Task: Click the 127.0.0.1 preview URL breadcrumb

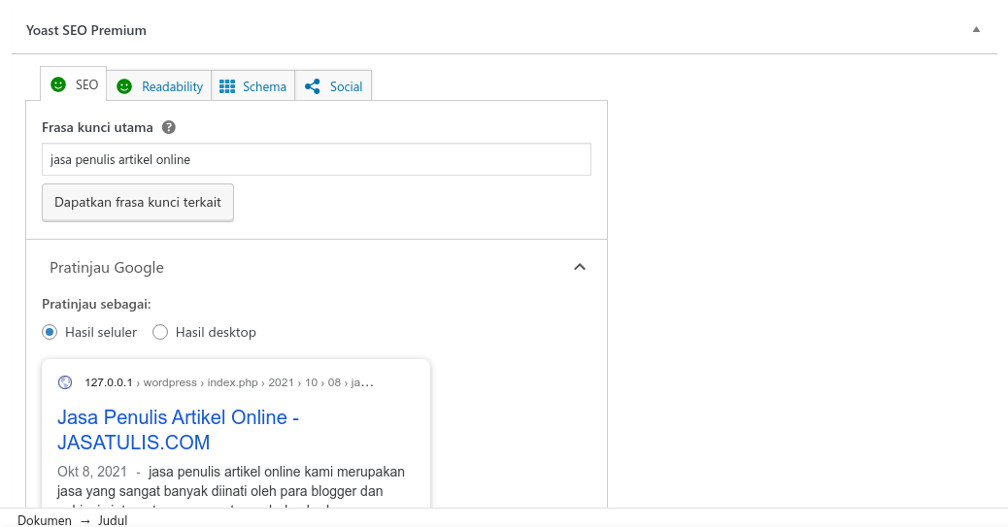Action: pos(229,382)
